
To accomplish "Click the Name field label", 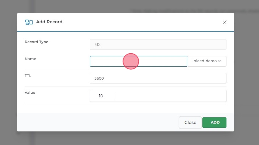I will [30, 59].
